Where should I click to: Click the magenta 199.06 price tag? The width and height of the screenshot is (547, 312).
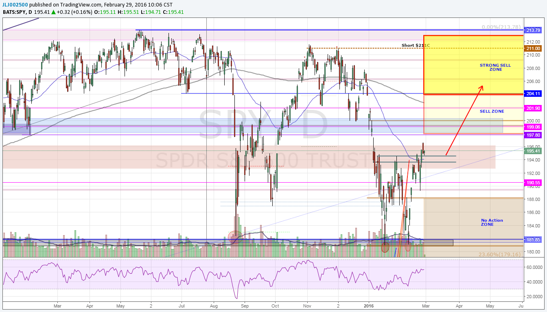pos(533,127)
